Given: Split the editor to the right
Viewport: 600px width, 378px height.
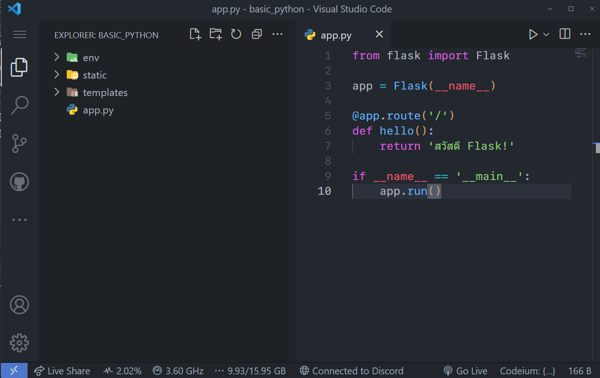Looking at the screenshot, I should pos(565,34).
